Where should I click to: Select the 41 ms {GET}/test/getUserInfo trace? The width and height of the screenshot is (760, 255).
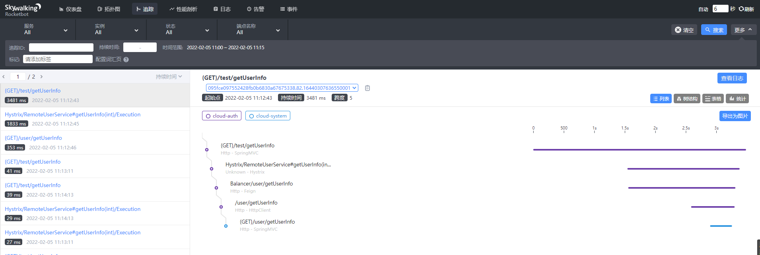click(x=95, y=166)
